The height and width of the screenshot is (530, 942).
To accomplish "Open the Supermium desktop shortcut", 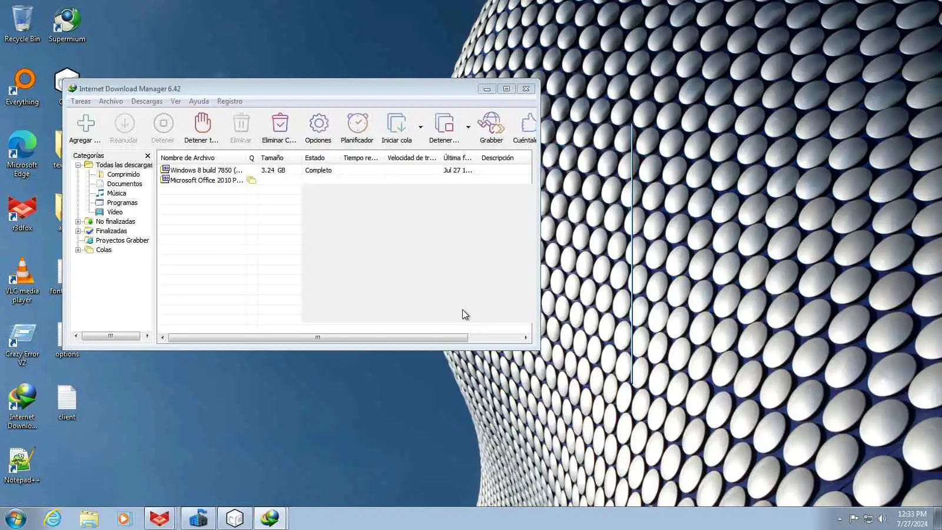I will coord(67,24).
